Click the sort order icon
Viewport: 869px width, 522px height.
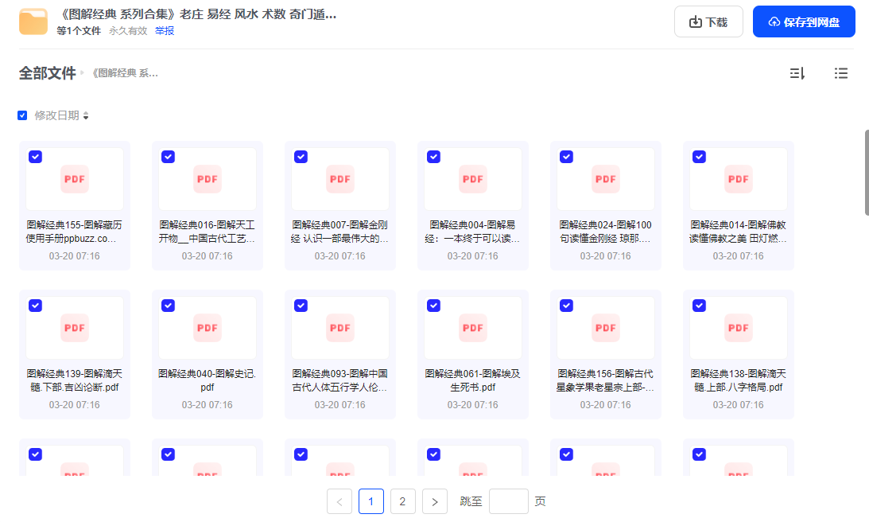tap(797, 73)
